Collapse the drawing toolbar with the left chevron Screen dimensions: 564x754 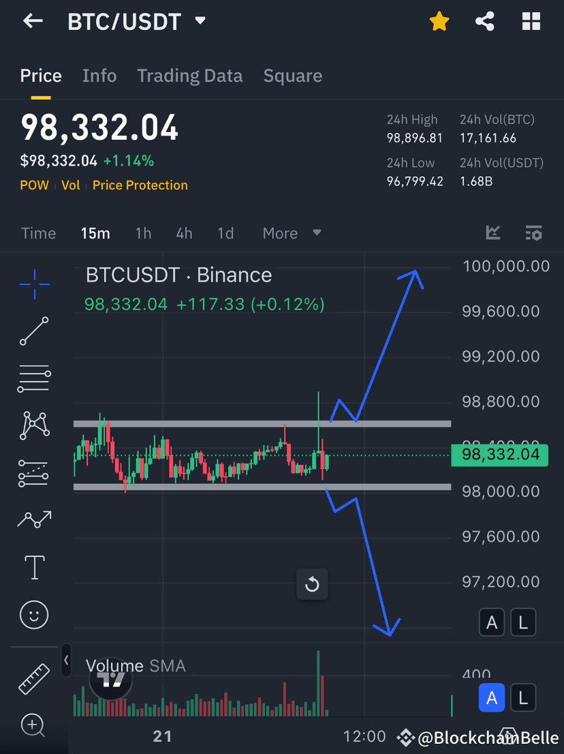pyautogui.click(x=65, y=661)
